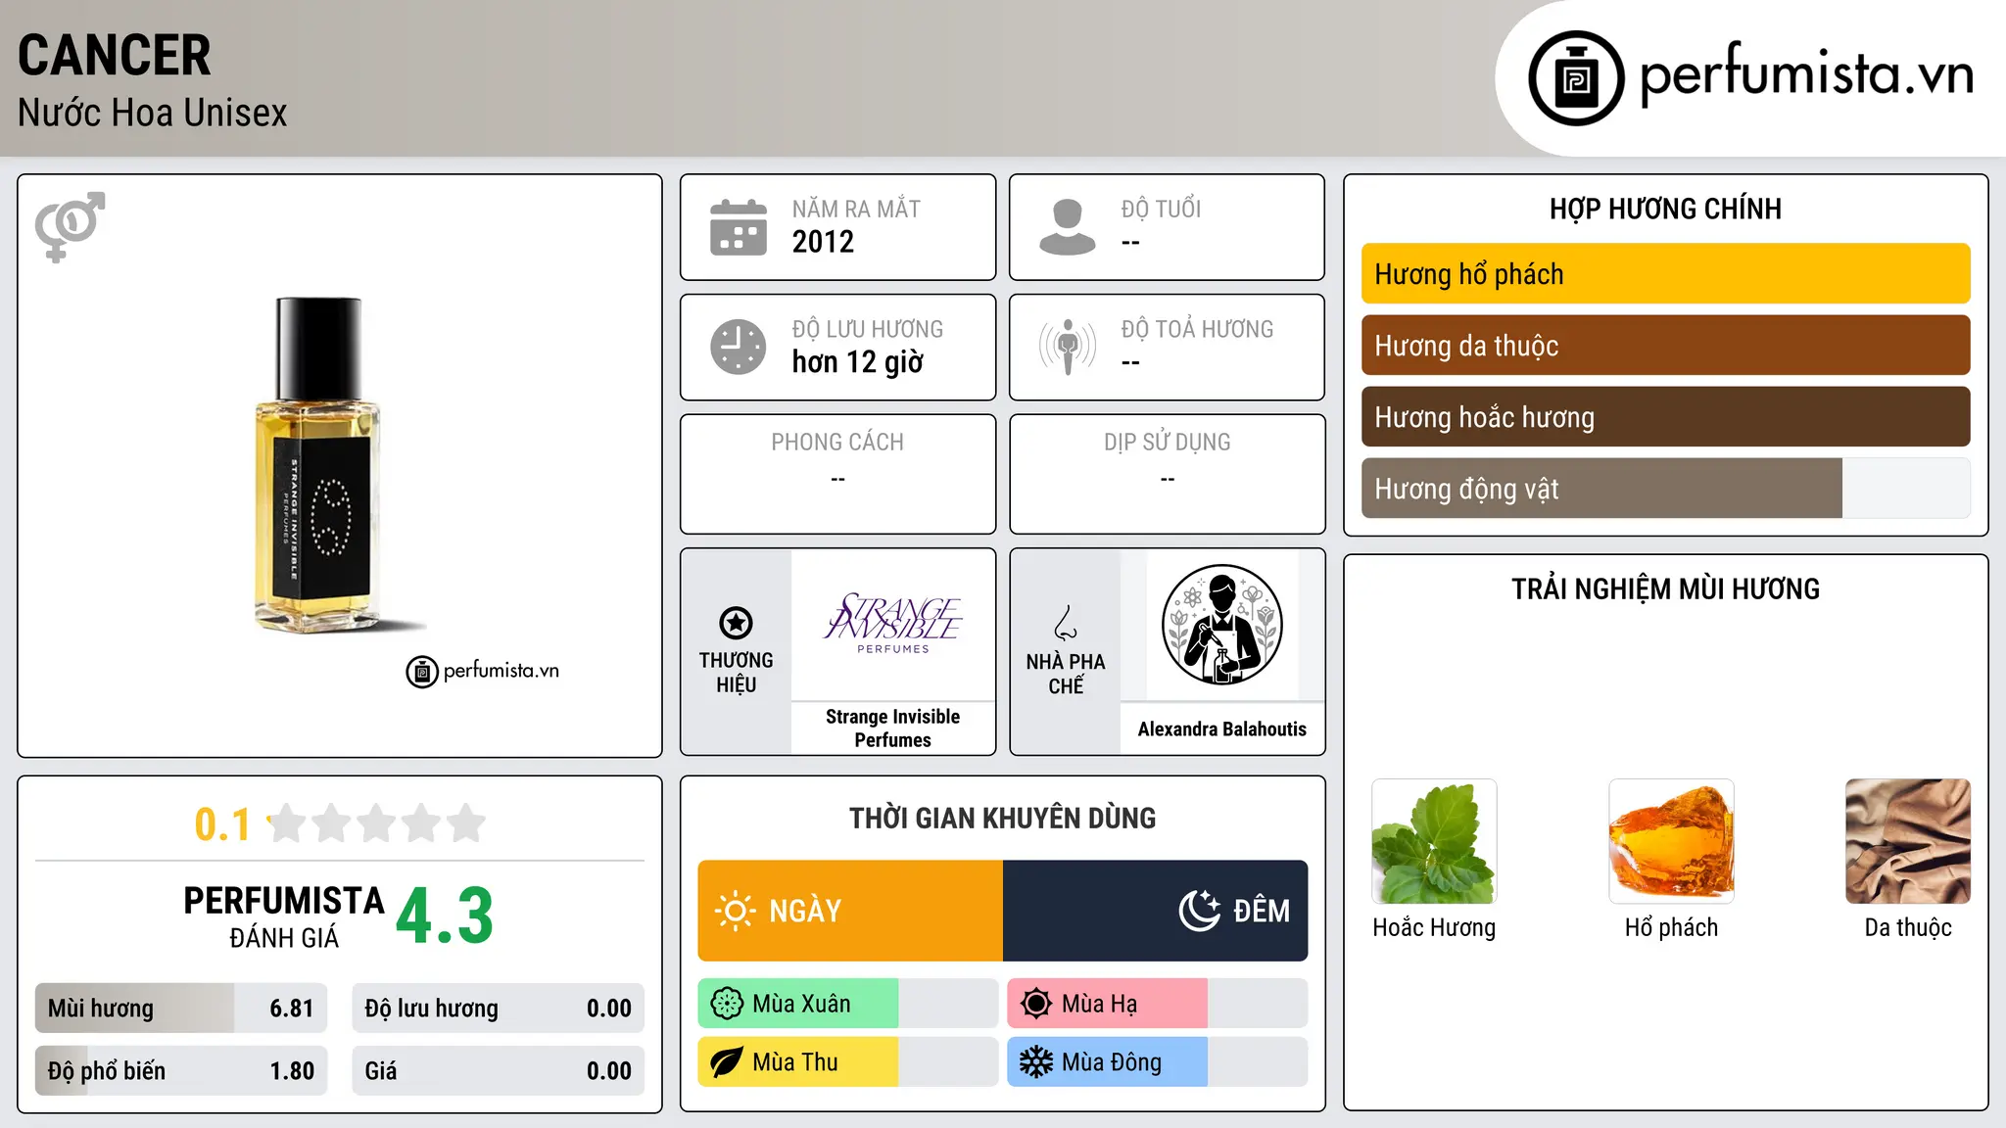Click the "HỢP HƯƠNG CHÍNH" heading
Image resolution: width=2006 pixels, height=1128 pixels.
point(1665,209)
